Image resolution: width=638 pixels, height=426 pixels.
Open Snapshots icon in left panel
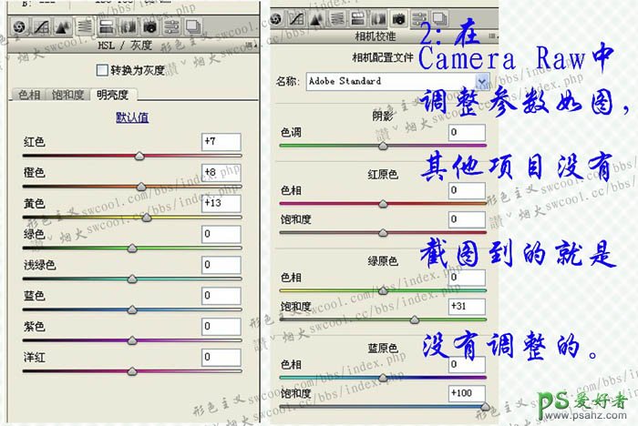pos(191,28)
